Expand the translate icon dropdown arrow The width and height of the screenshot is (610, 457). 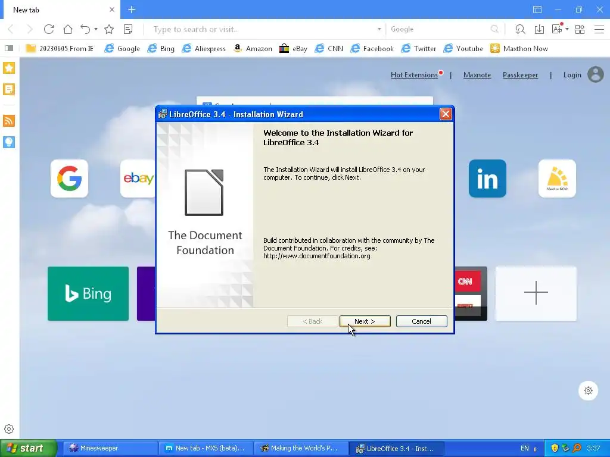[x=567, y=29]
